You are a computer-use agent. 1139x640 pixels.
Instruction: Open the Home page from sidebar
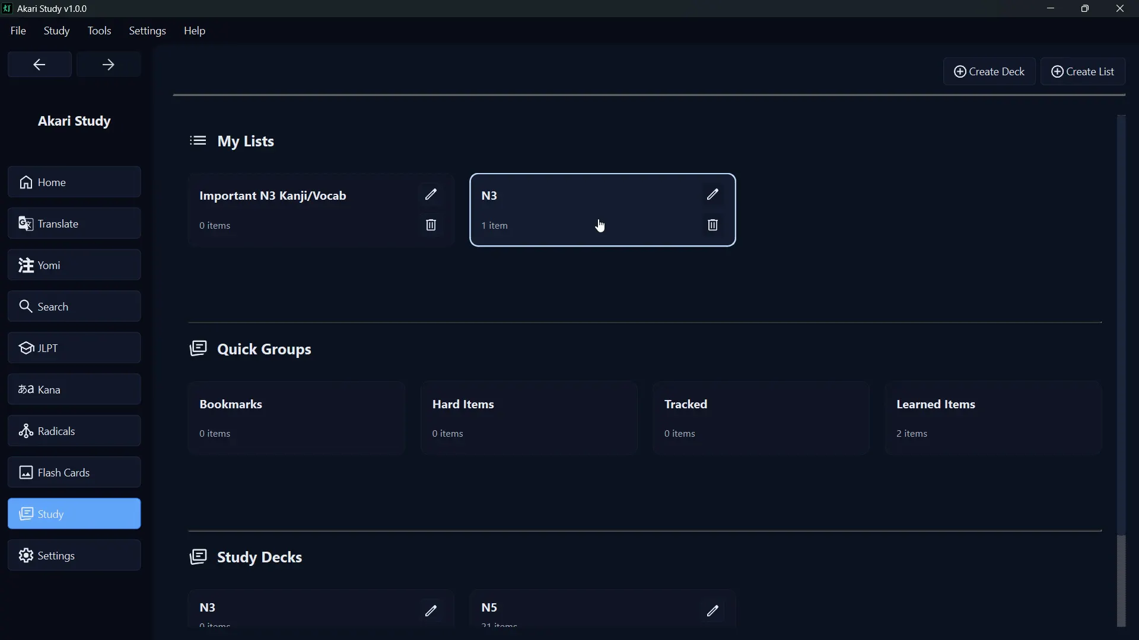[x=74, y=182]
